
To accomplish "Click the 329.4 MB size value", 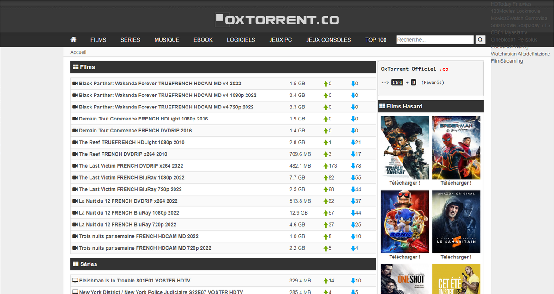I will 300,281.
